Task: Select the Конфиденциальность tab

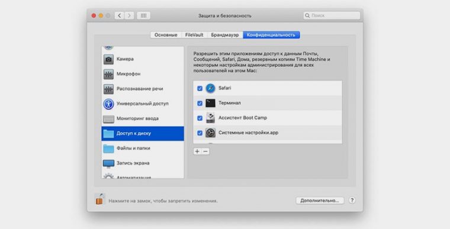Action: [x=271, y=35]
